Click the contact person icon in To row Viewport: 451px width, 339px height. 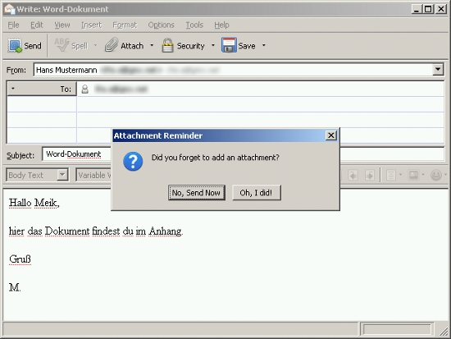[x=84, y=89]
